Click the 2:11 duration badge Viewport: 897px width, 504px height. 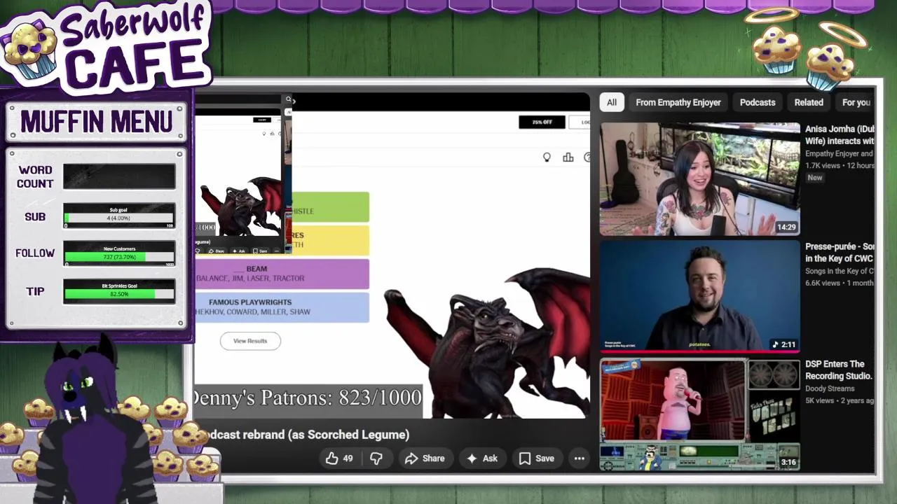point(783,344)
